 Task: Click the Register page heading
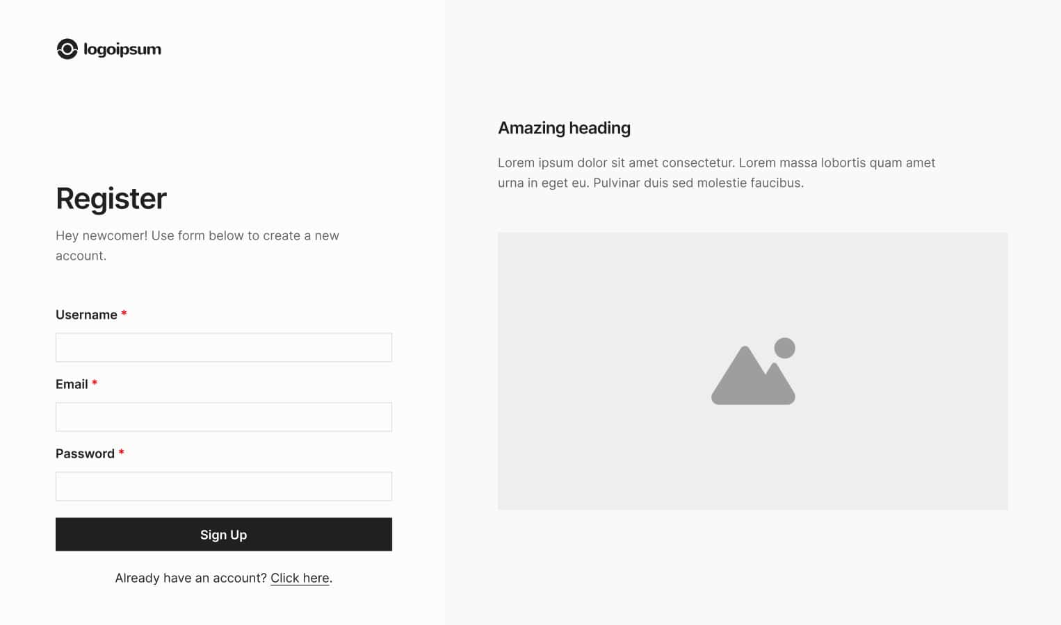point(111,199)
